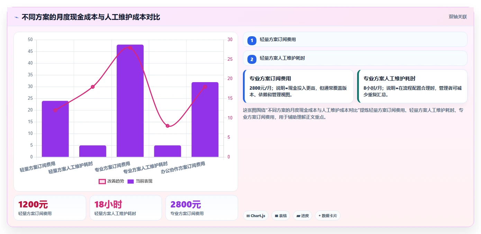Select the 18小时 stat card
Viewport: 481px width, 234px height.
point(126,208)
